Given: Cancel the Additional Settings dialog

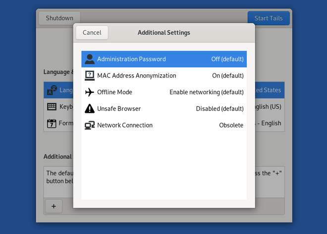Looking at the screenshot, I should coord(92,33).
